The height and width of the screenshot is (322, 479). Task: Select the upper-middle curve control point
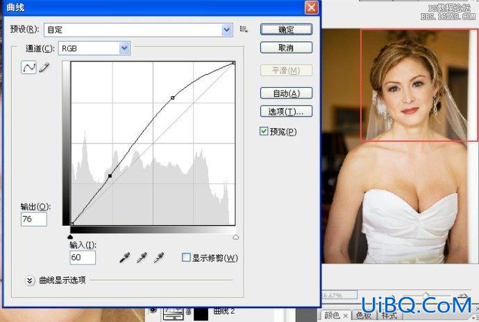coord(173,98)
